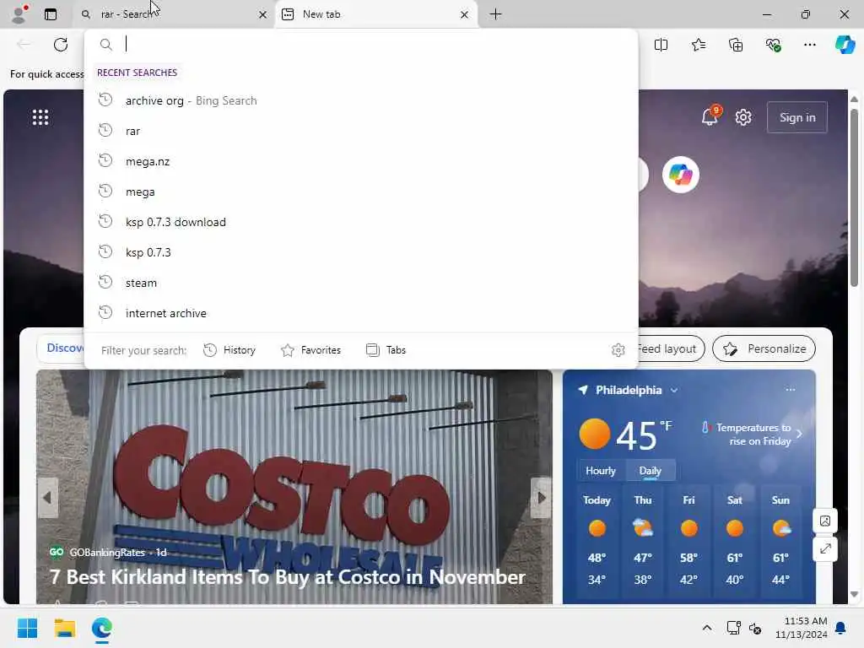
Task: Open the Copilot sidebar icon
Action: pyautogui.click(x=845, y=45)
